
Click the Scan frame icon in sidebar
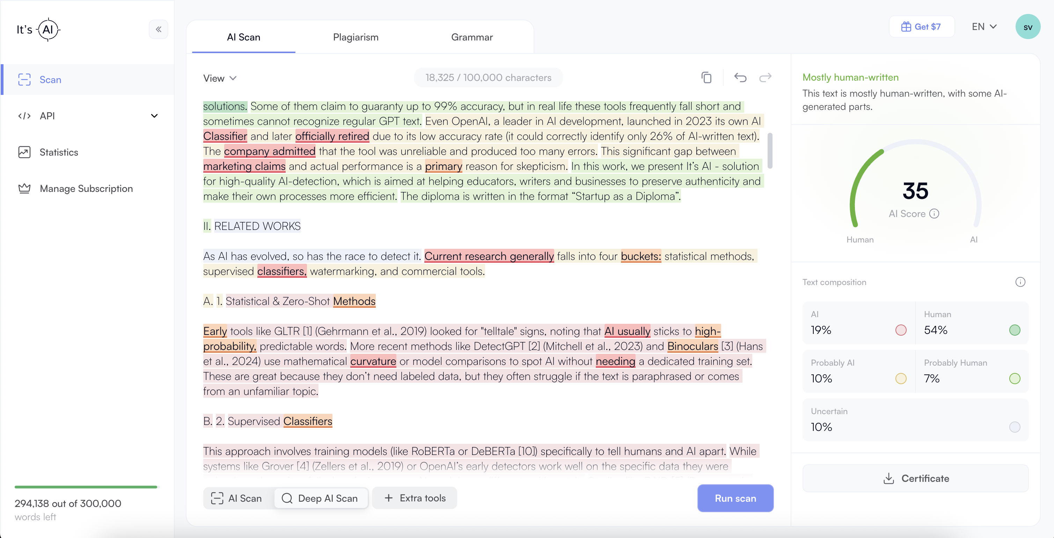24,80
